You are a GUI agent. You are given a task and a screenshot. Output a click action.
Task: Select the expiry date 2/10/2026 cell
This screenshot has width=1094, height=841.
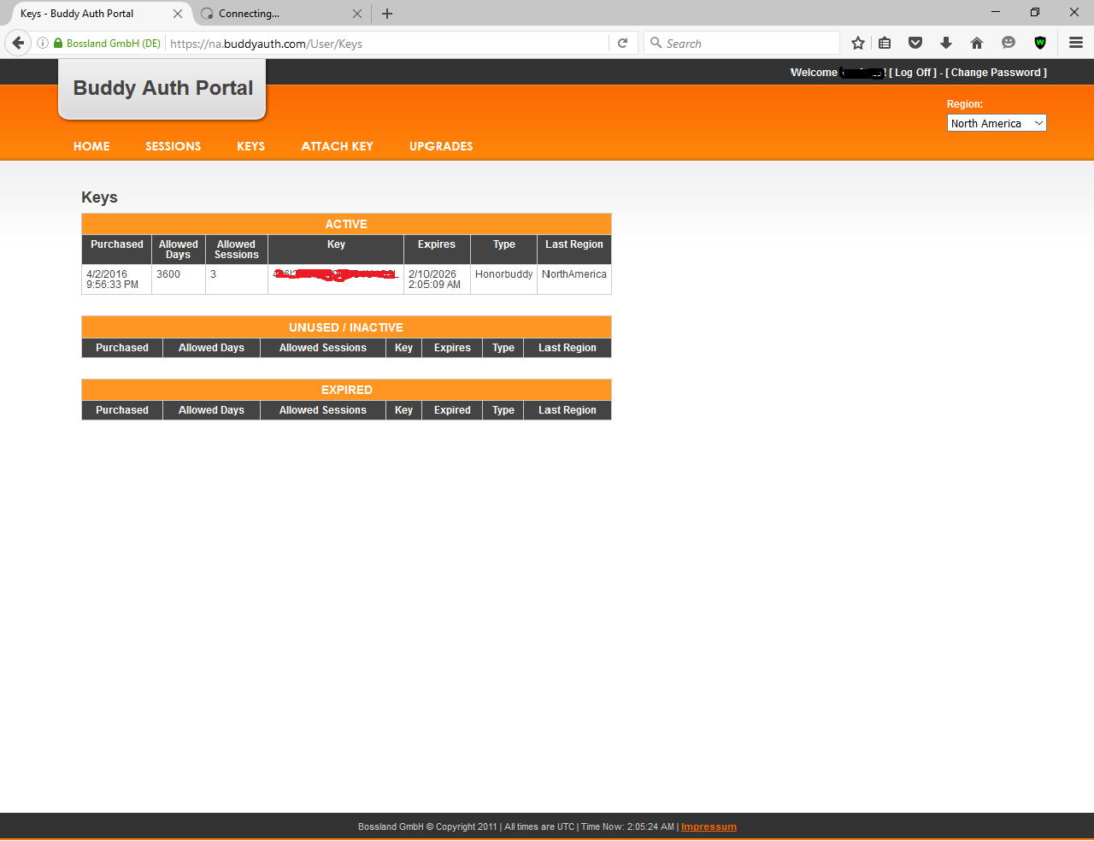point(437,279)
